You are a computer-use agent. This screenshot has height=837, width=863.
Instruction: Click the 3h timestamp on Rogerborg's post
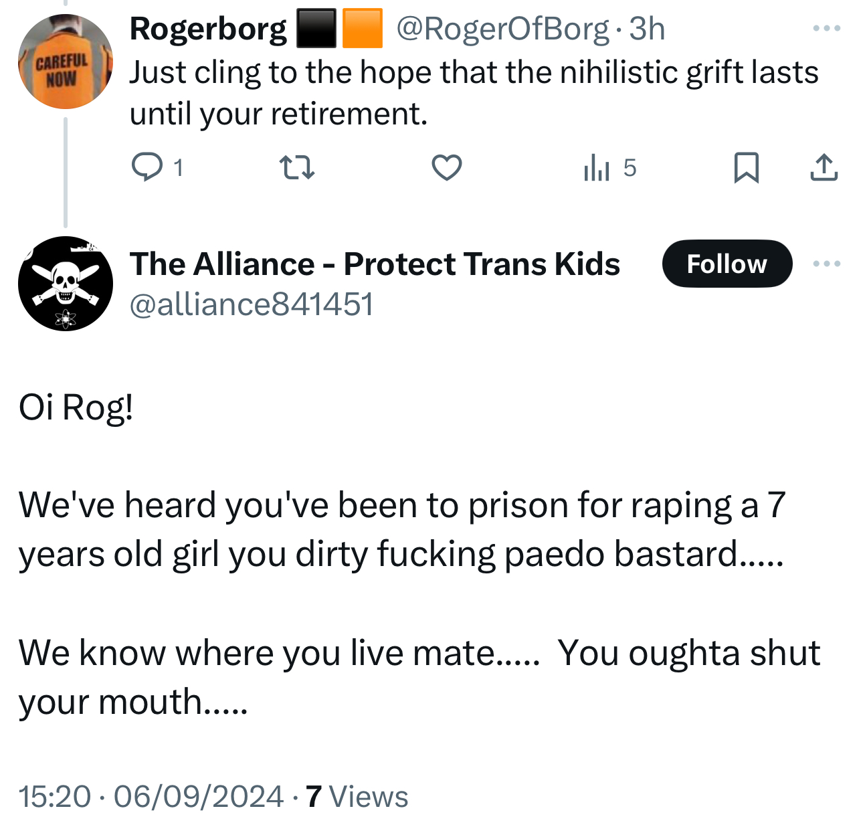[x=647, y=29]
